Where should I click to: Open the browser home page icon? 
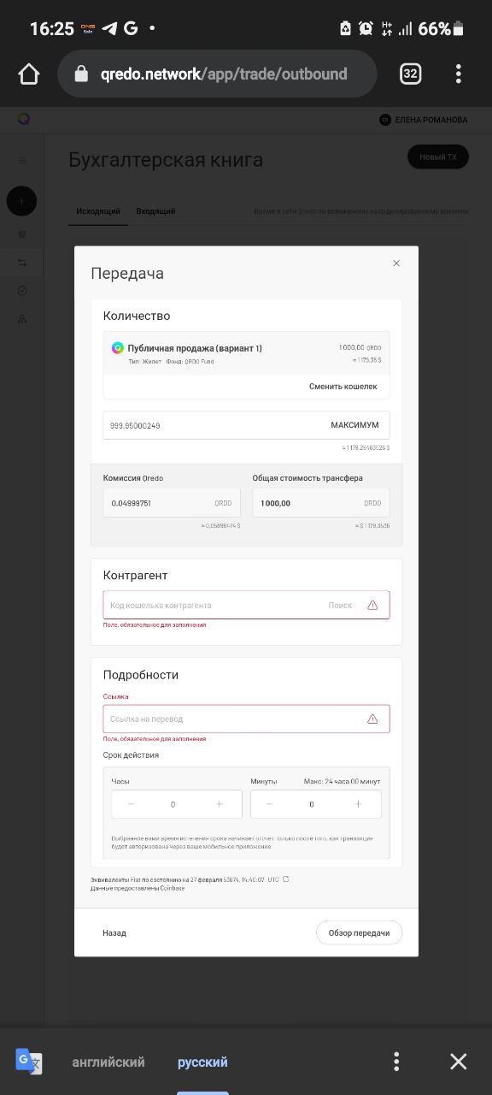(29, 74)
